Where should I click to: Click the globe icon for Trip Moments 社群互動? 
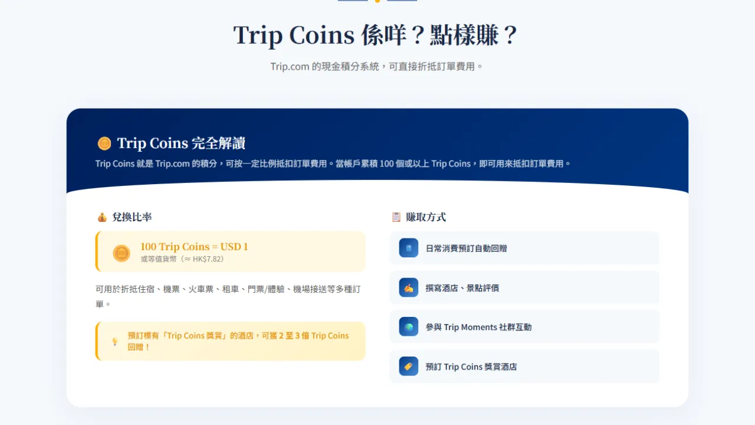tap(409, 327)
